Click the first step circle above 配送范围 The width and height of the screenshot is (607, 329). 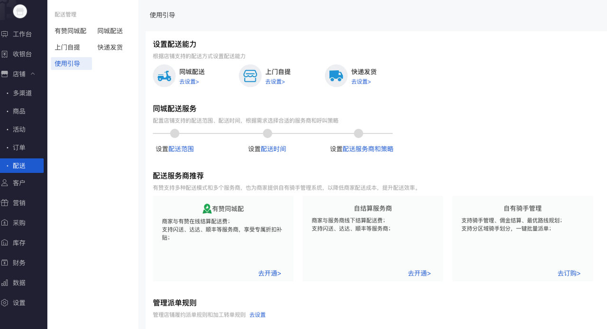click(175, 133)
